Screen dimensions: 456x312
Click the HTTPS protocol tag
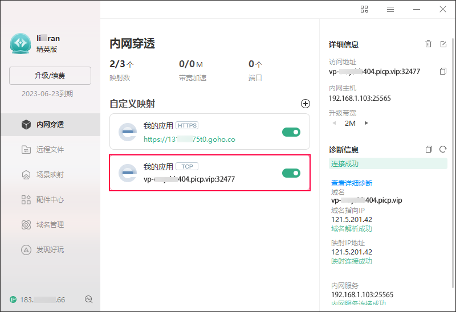pos(187,125)
